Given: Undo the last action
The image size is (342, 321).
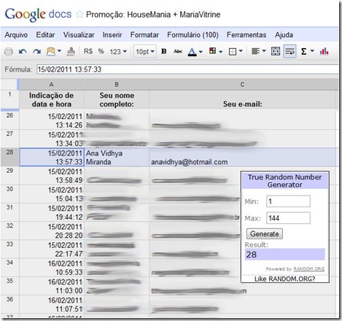Looking at the screenshot, I should point(23,52).
